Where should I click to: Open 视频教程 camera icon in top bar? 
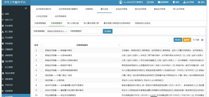[159, 2]
